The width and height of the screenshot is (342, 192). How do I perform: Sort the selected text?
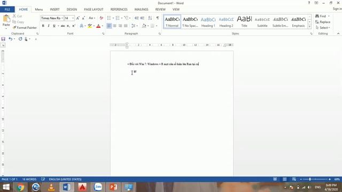click(x=150, y=18)
